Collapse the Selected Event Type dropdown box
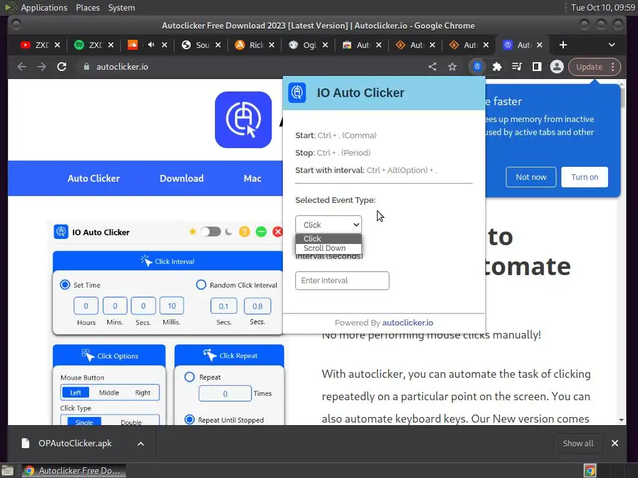 [329, 225]
